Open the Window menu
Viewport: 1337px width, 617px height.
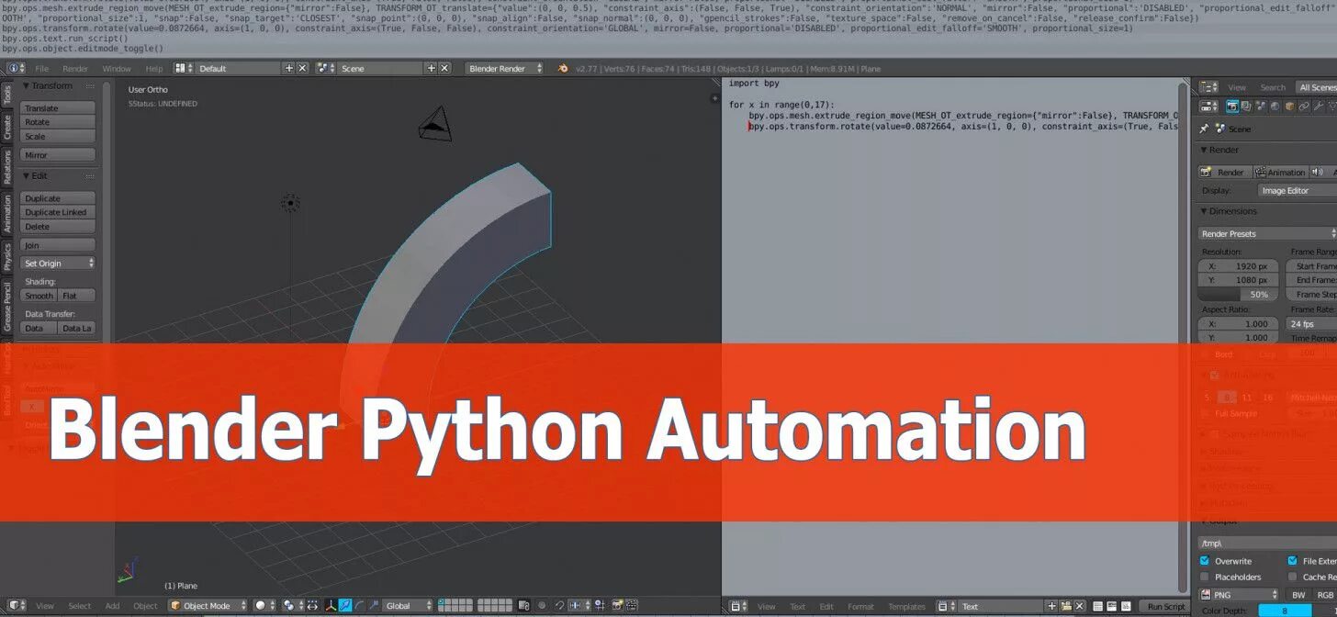[117, 69]
